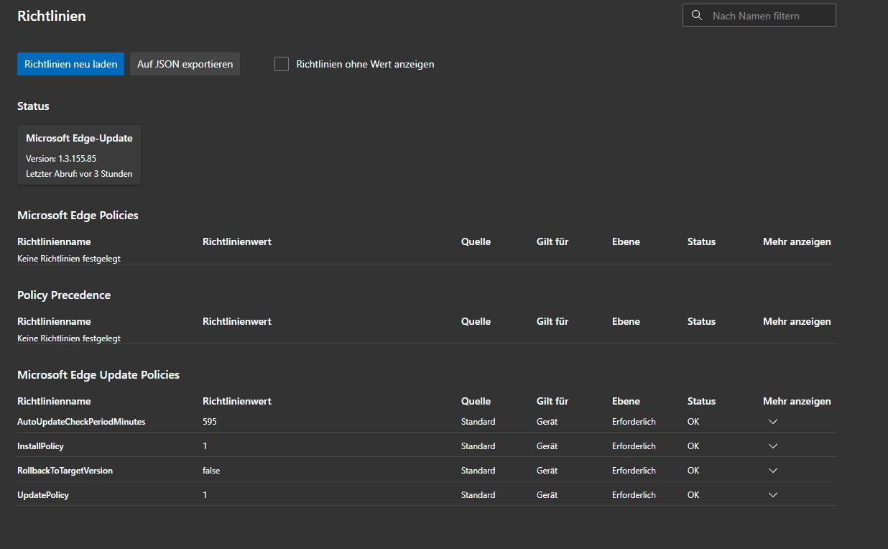This screenshot has height=549, width=888.
Task: Click Version 1.3.155.85 text in status card
Action: click(x=61, y=159)
